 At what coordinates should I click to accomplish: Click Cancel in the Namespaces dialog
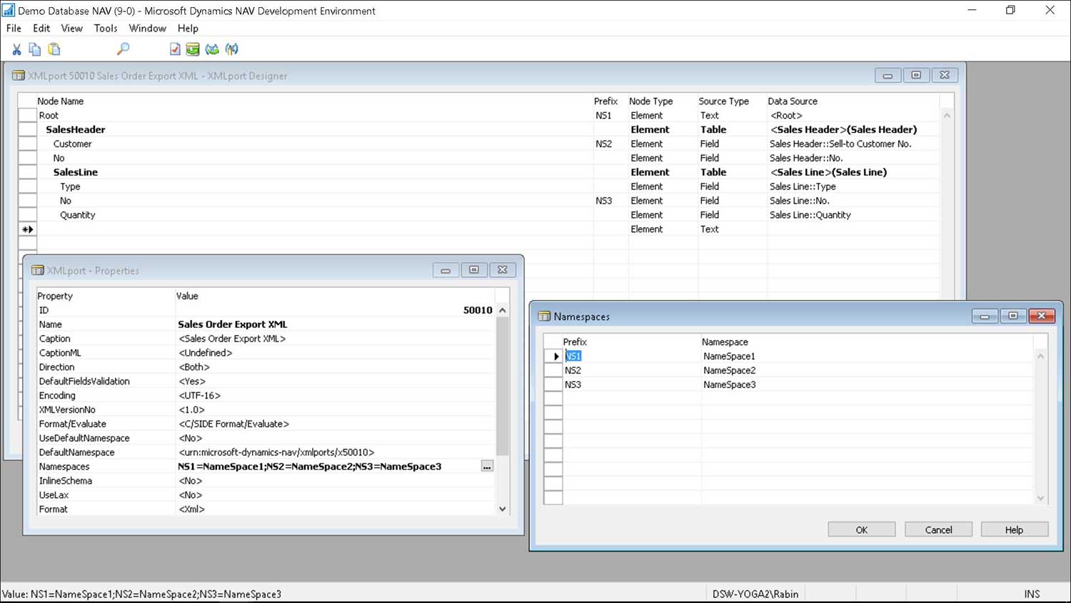pyautogui.click(x=937, y=529)
